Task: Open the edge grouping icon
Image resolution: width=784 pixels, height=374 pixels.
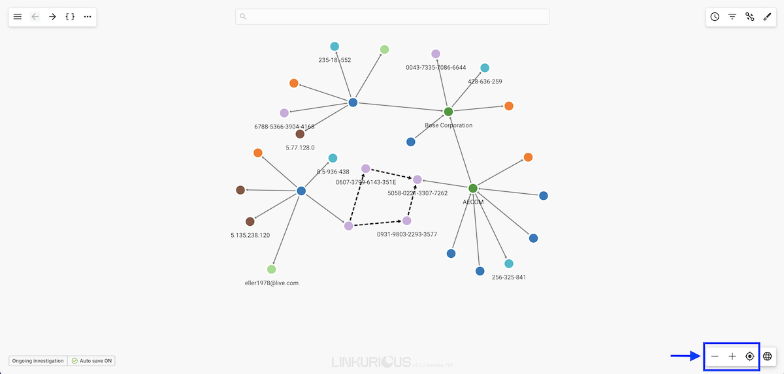Action: [x=750, y=16]
